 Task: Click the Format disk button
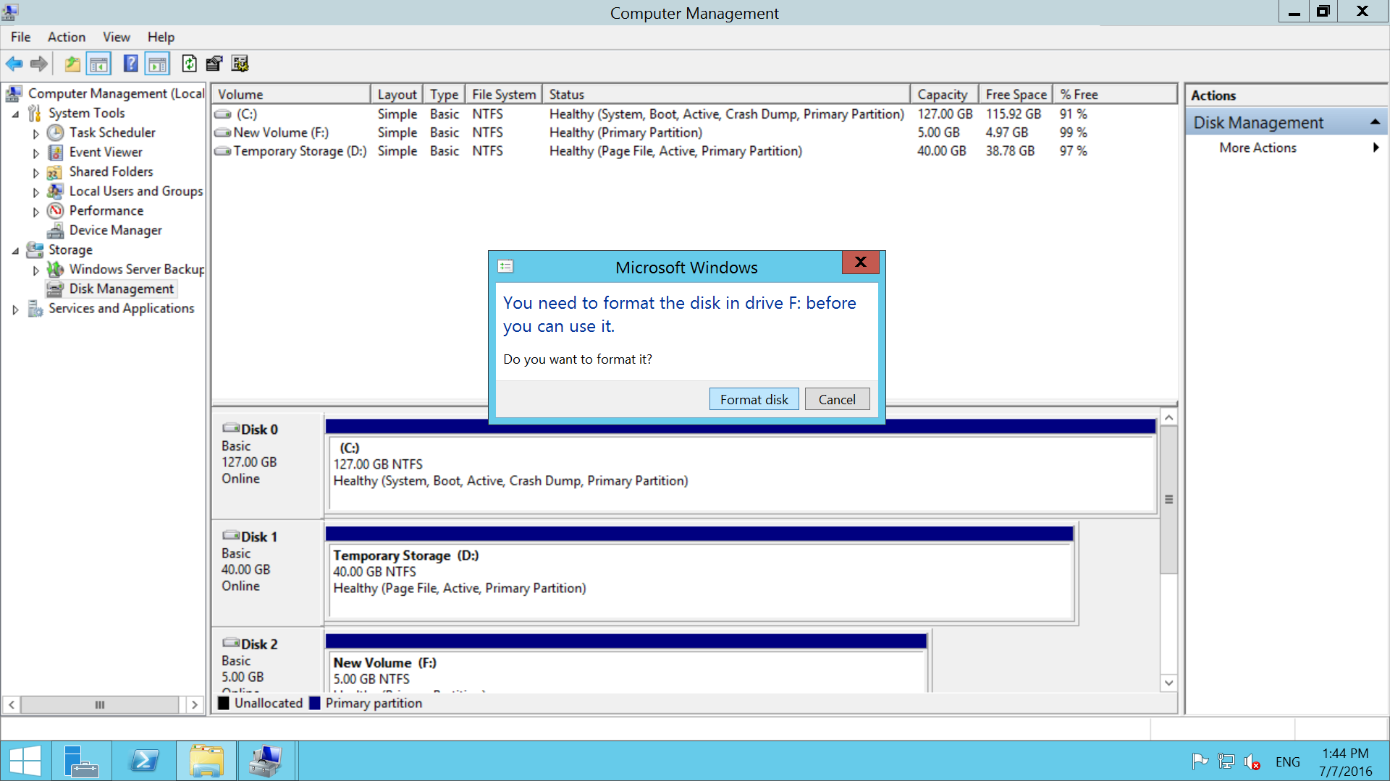[x=754, y=399]
